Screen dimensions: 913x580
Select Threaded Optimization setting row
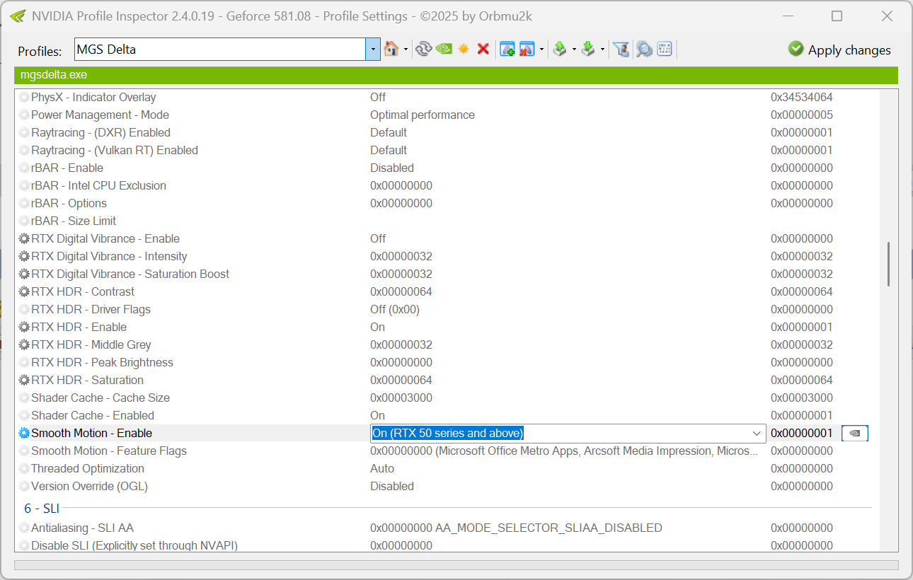tap(446, 468)
